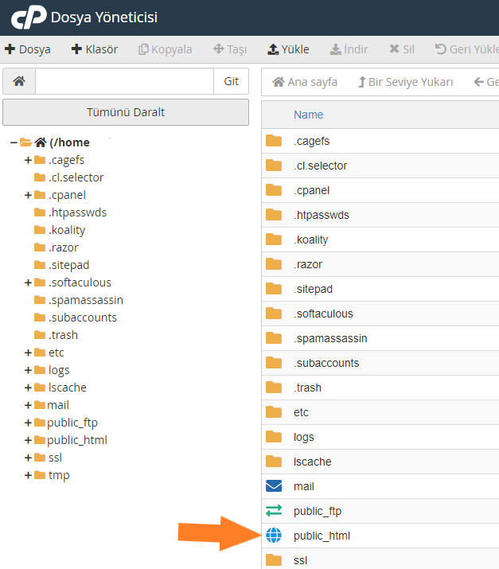The width and height of the screenshot is (499, 569).
Task: Click the .cagefs folder icon in file list
Action: pos(274,141)
